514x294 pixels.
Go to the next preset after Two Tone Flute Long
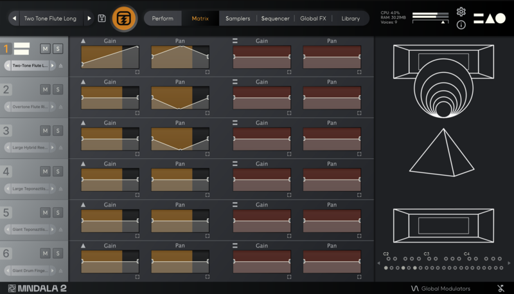[89, 19]
